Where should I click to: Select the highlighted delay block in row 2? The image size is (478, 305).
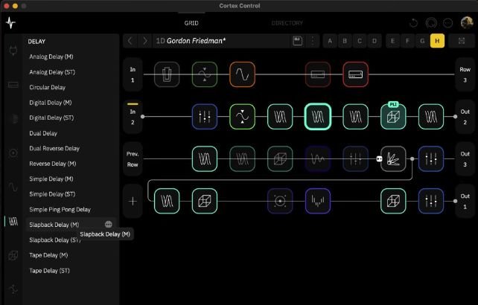[x=318, y=117]
